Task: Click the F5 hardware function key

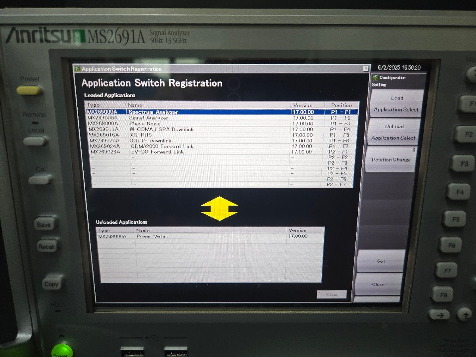Action: coord(455,219)
